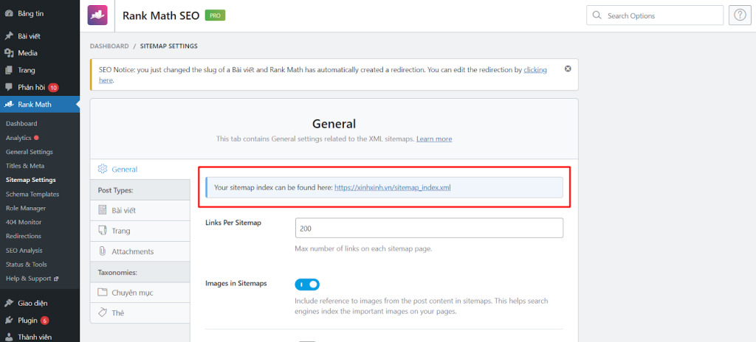Open Rank Math Dashboard submenu item
The image size is (756, 342).
(x=21, y=123)
